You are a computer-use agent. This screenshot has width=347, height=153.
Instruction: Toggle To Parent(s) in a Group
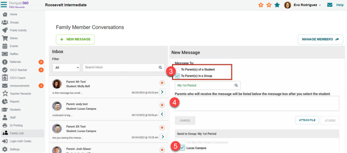coord(178,76)
